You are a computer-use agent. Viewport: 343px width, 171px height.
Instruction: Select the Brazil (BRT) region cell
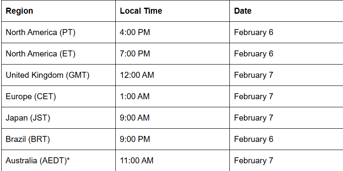pyautogui.click(x=30, y=139)
